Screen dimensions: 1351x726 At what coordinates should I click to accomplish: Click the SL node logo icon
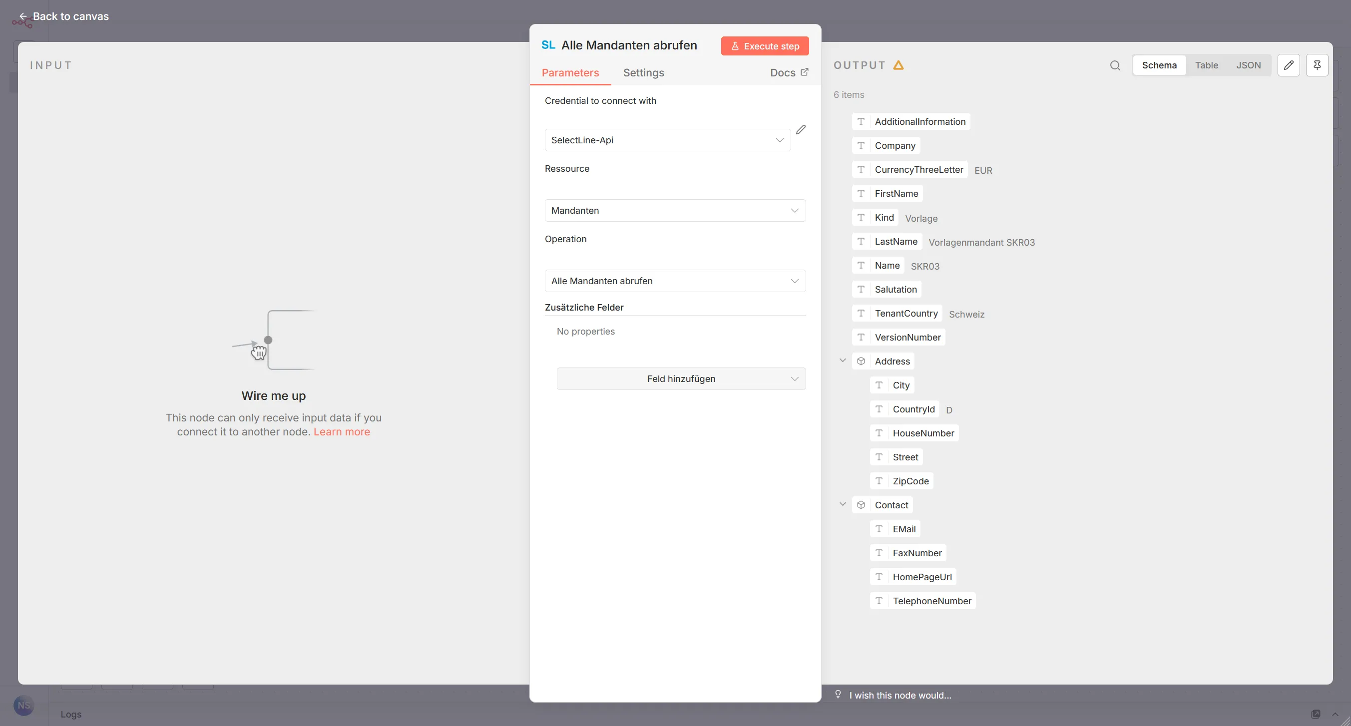coord(548,45)
